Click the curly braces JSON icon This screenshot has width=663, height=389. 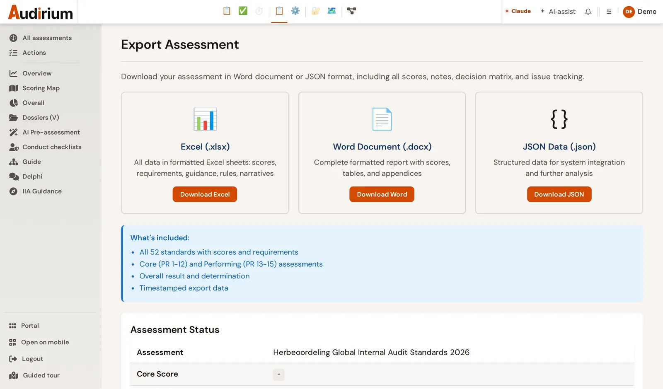click(x=559, y=119)
